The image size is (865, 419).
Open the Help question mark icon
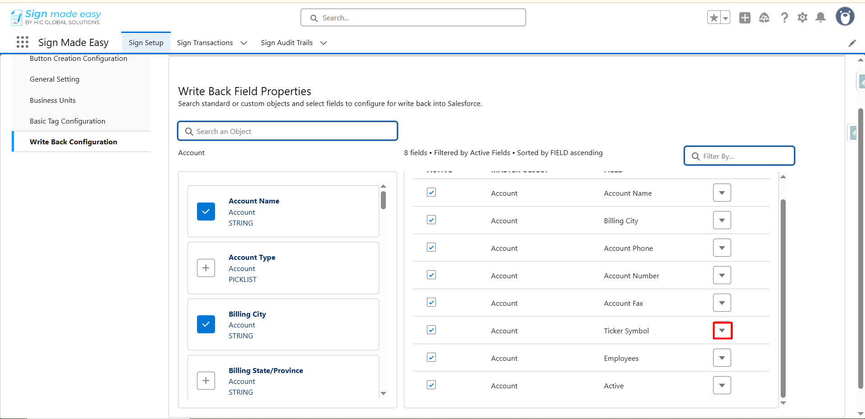(x=784, y=18)
